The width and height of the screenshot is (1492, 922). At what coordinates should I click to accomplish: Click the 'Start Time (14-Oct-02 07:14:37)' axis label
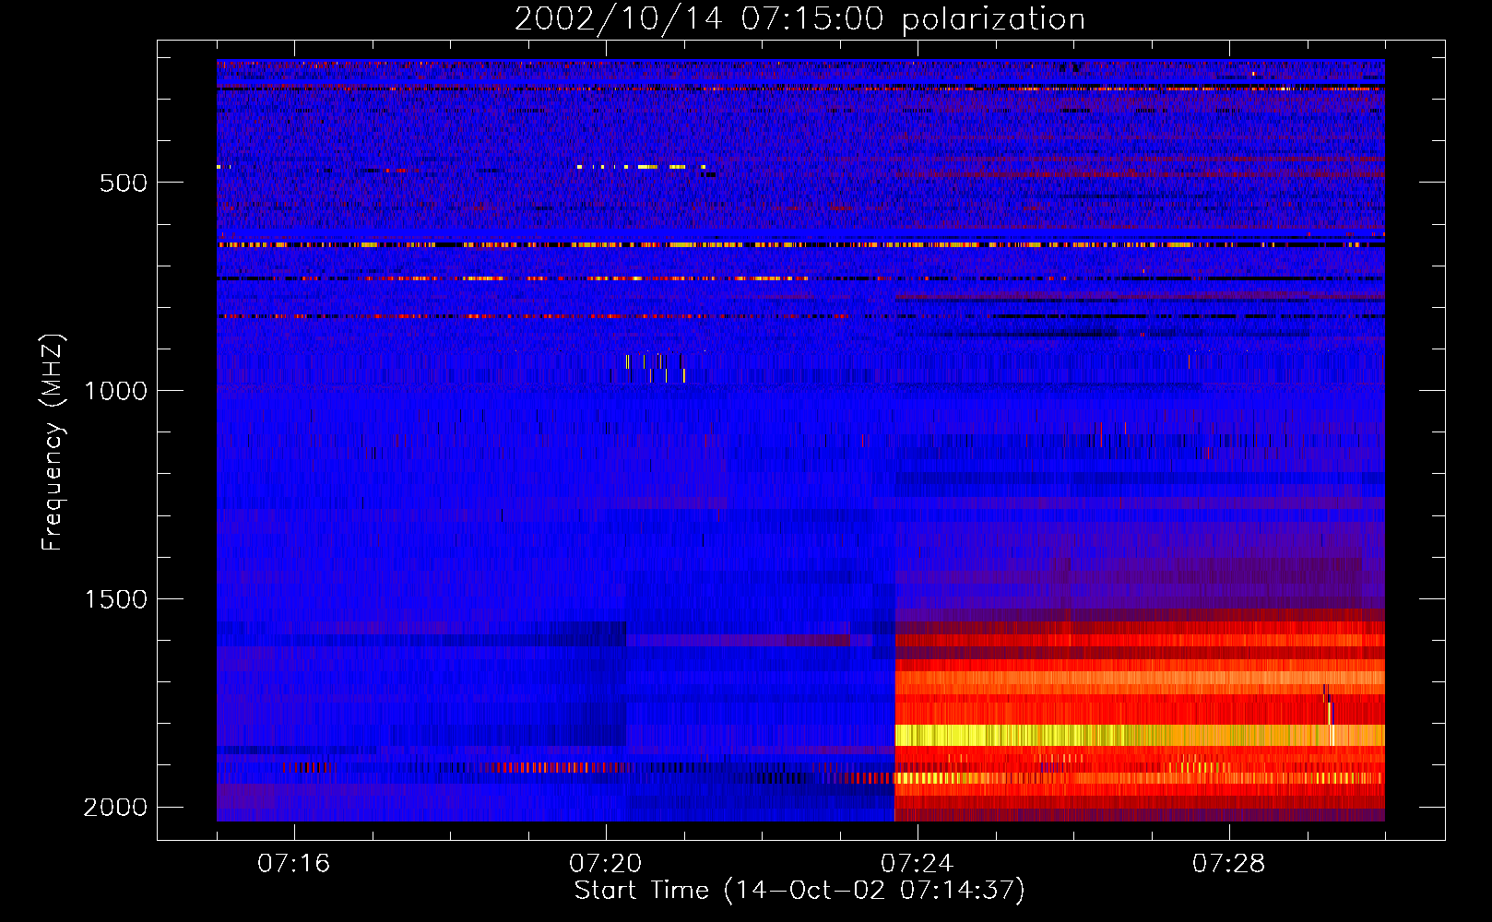[799, 891]
